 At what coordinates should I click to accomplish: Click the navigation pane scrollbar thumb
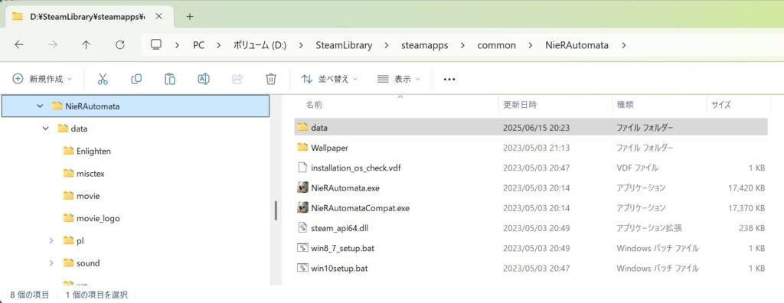(276, 210)
